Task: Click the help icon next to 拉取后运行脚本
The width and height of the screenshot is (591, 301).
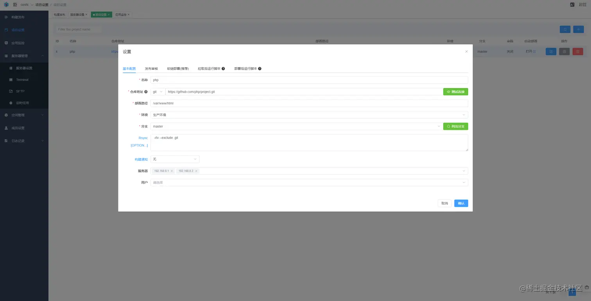Action: pos(223,69)
